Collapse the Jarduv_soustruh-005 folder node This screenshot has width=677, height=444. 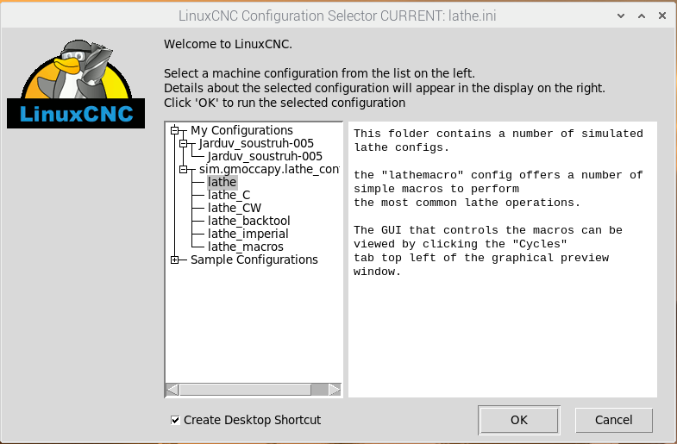pyautogui.click(x=184, y=144)
